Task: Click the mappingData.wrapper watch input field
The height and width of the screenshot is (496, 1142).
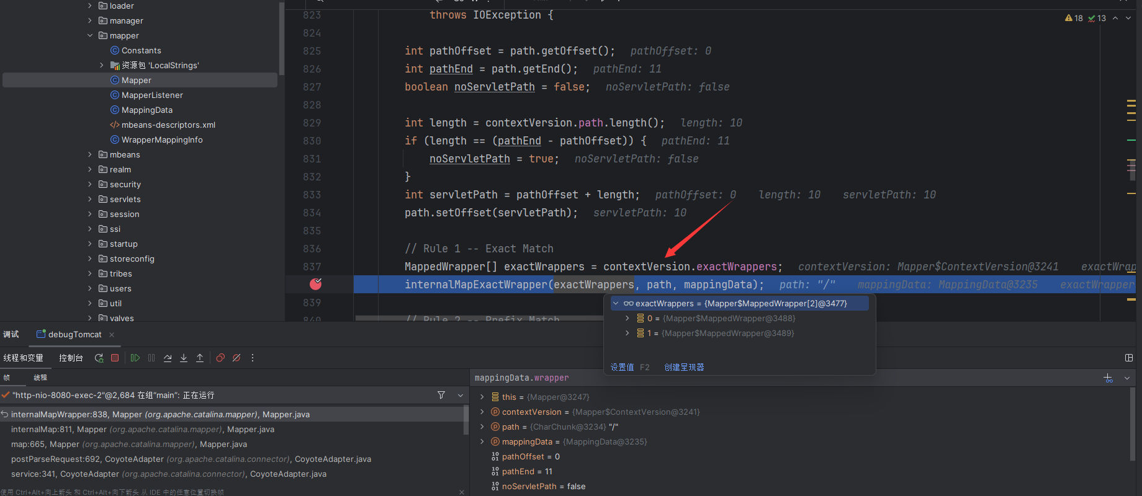Action: pos(785,378)
